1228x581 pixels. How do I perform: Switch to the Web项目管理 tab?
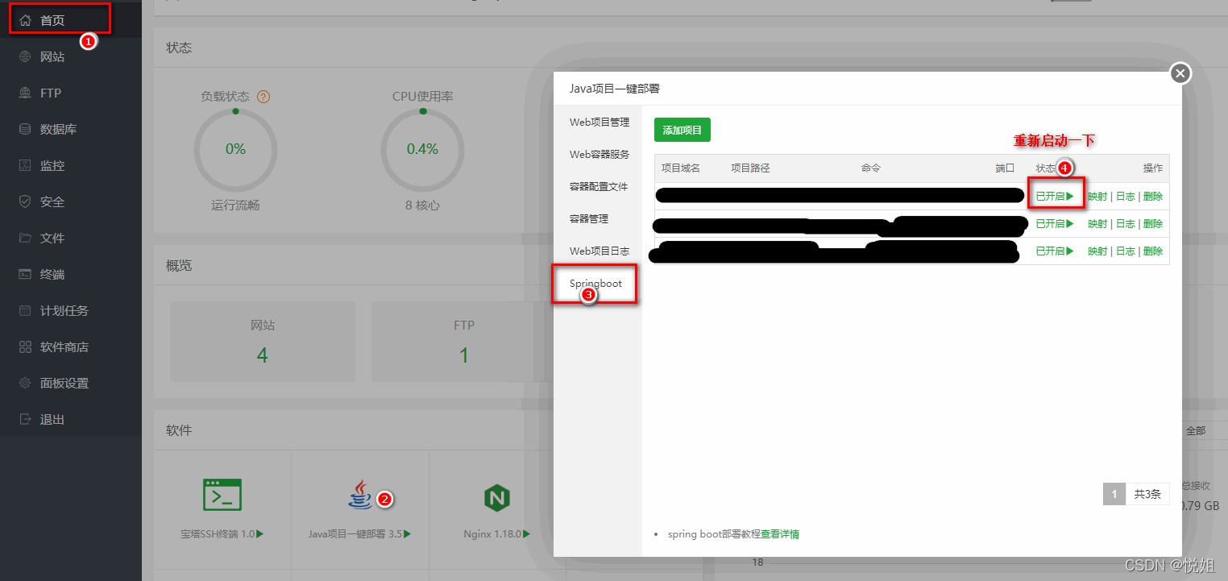pyautogui.click(x=598, y=122)
